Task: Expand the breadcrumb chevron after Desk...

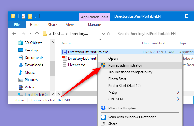Action: pos(67,34)
